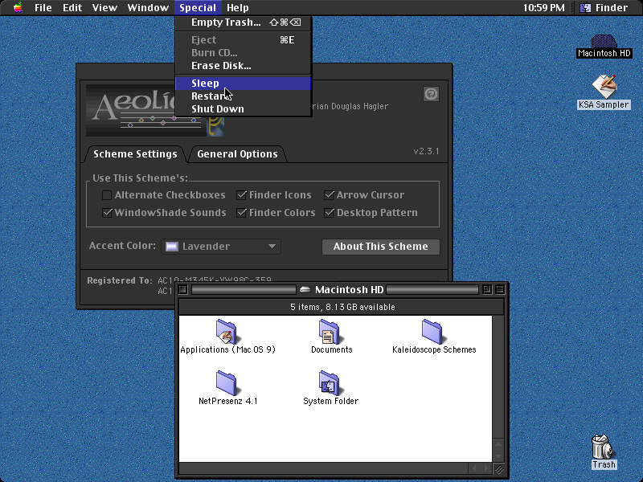Close the open Special menu
The width and height of the screenshot is (643, 482).
click(198, 8)
